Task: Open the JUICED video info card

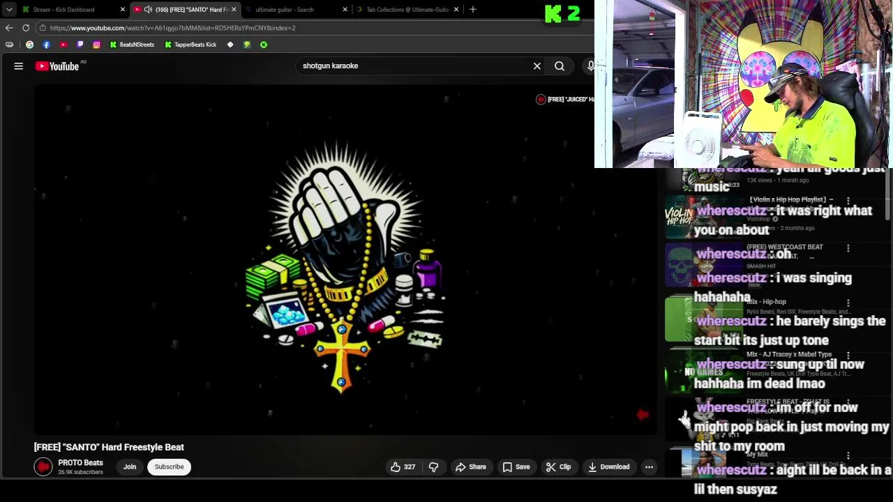Action: (x=565, y=100)
